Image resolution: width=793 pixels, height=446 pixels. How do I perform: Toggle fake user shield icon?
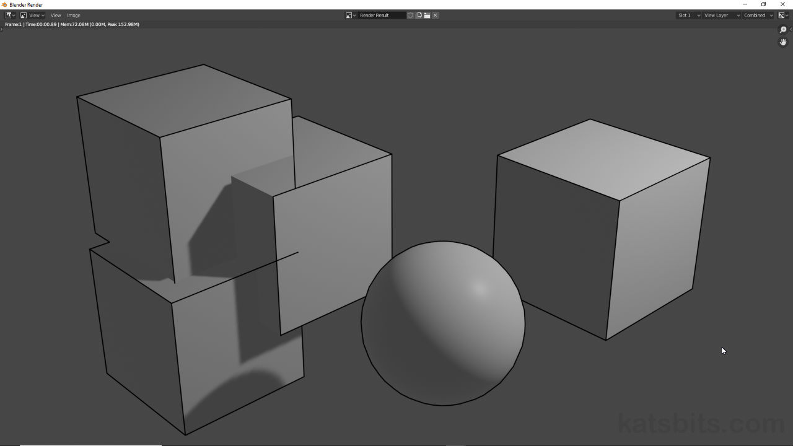pos(410,15)
